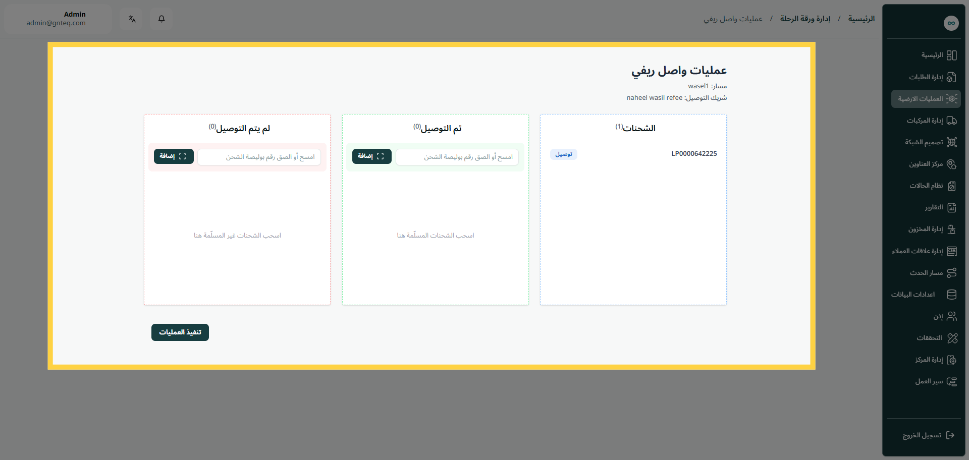This screenshot has width=969, height=460.
Task: Select shipment LP0000642225
Action: (x=694, y=154)
